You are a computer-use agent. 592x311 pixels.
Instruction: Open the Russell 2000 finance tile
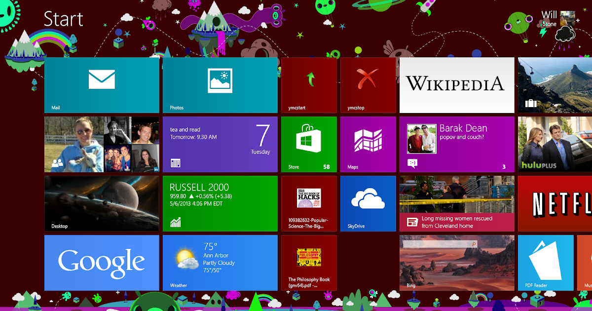point(220,203)
